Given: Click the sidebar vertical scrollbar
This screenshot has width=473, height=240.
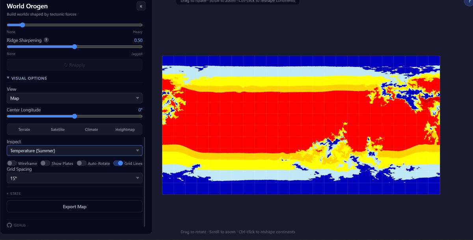Looking at the screenshot, I should 145,182.
